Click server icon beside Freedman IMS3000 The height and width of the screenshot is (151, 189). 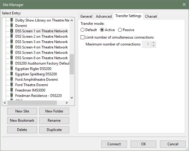(x=12, y=90)
